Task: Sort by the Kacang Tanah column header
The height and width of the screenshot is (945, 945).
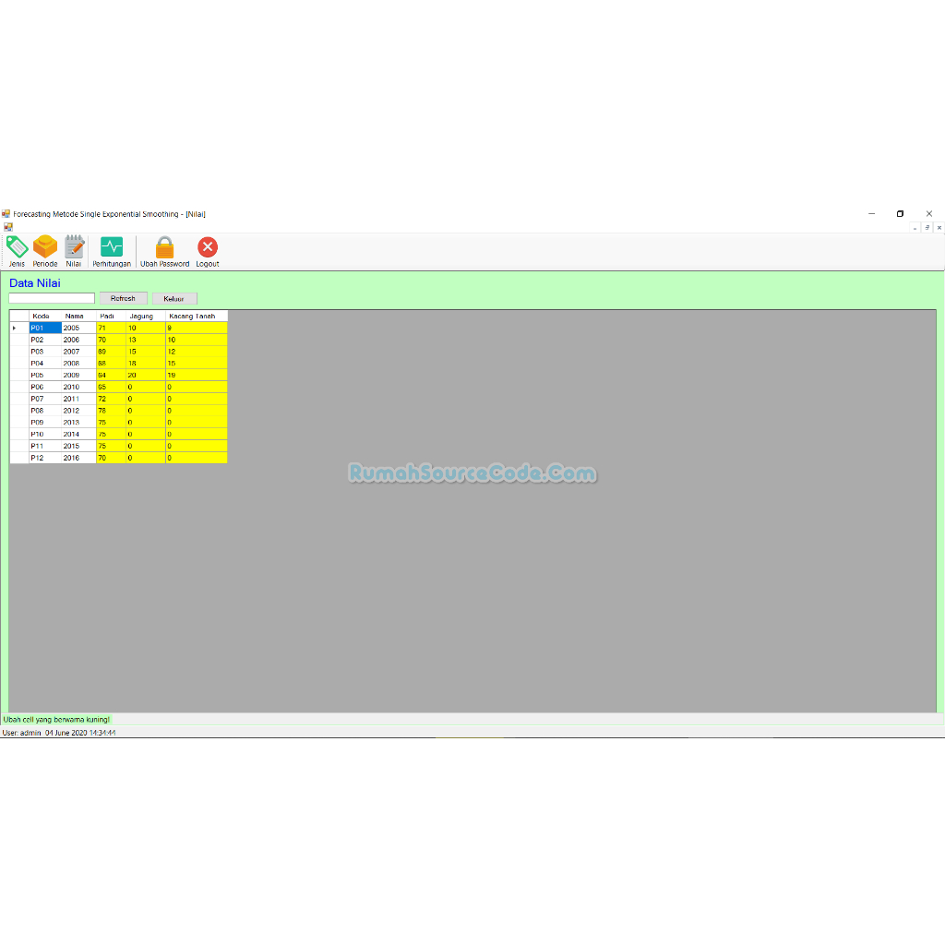Action: (x=197, y=316)
